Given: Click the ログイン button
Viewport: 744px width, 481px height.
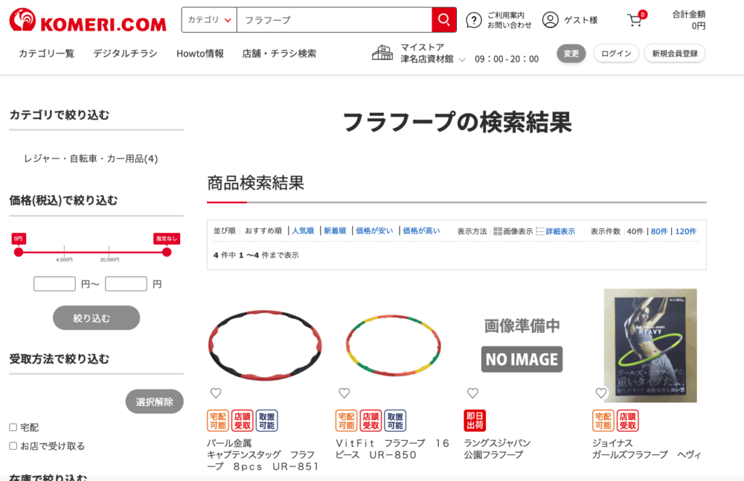Looking at the screenshot, I should point(616,53).
